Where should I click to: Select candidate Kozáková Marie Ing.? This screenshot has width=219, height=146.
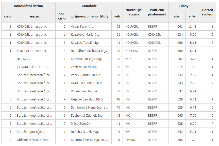point(86,34)
